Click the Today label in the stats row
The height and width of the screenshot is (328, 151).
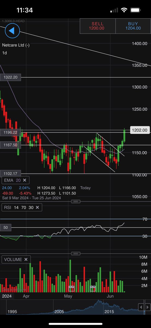coord(85,188)
